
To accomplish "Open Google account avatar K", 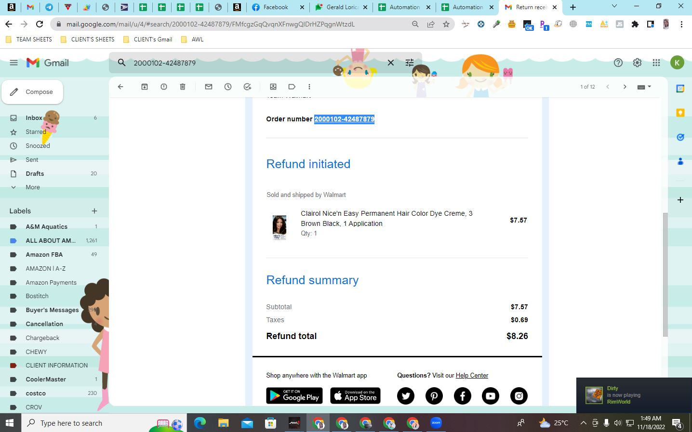I will (x=677, y=63).
